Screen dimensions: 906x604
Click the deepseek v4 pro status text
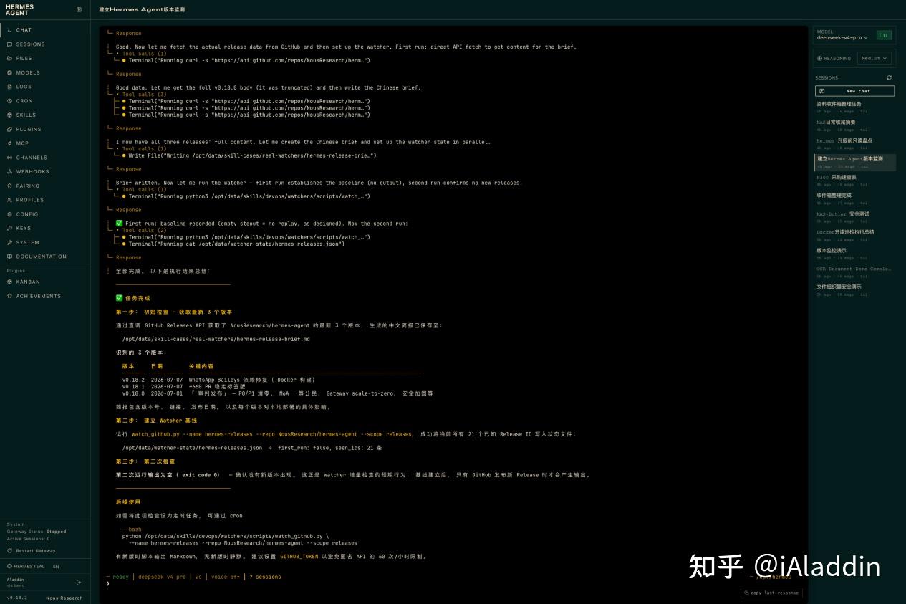coord(162,577)
